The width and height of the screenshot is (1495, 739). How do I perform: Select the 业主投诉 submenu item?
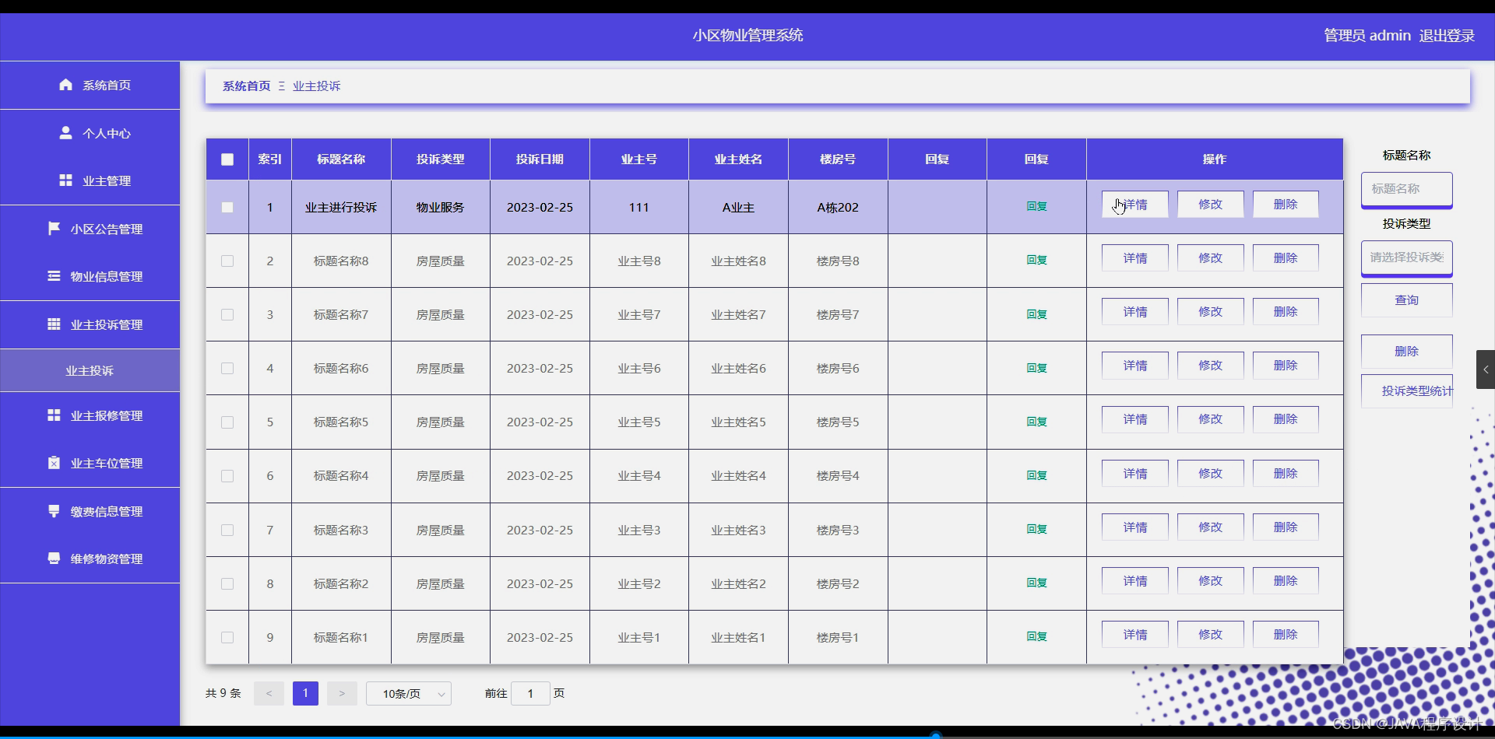coord(90,370)
